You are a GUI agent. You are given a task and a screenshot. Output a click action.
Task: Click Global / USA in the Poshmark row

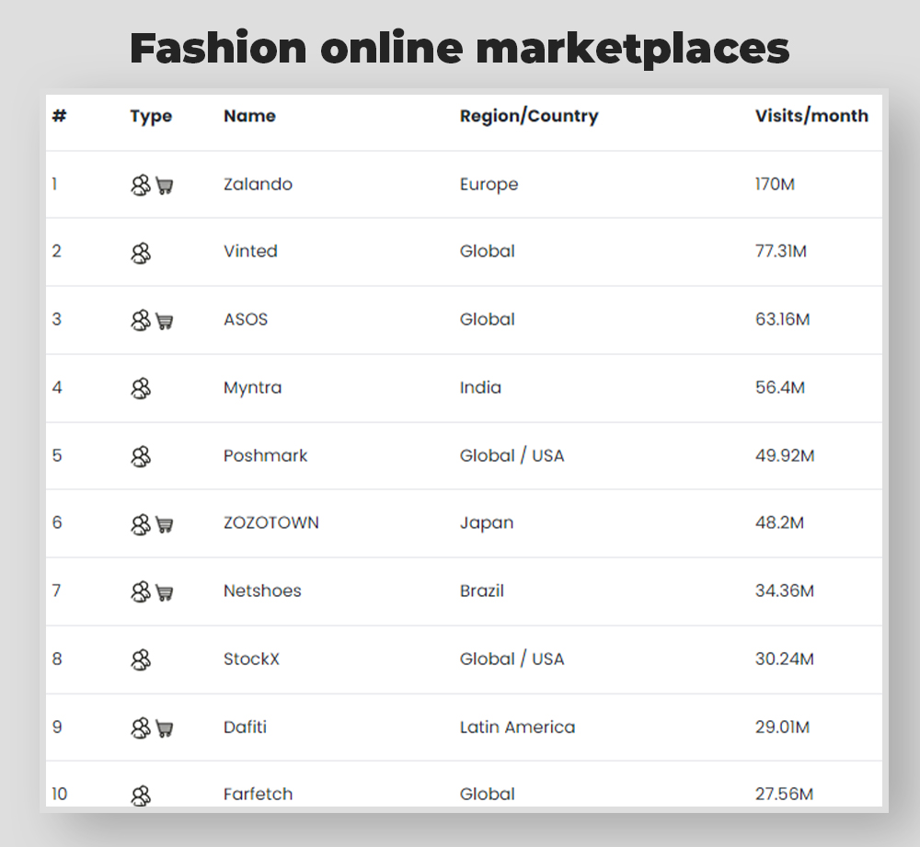pyautogui.click(x=512, y=456)
